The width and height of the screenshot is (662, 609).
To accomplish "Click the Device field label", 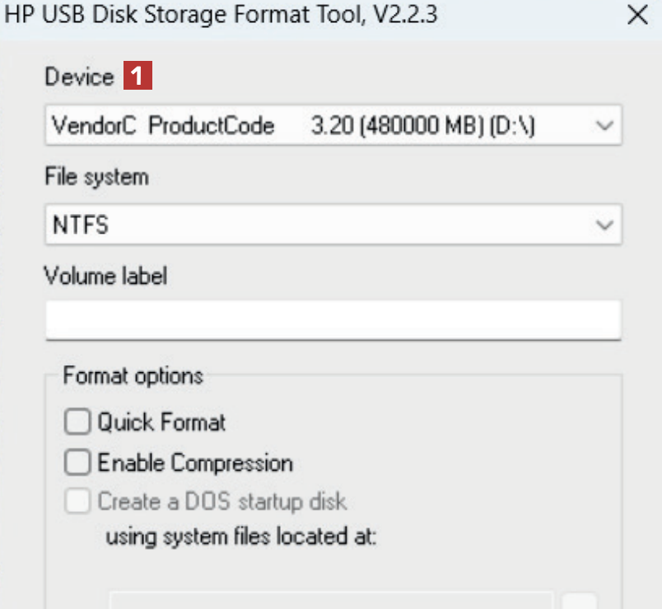I will pos(79,77).
